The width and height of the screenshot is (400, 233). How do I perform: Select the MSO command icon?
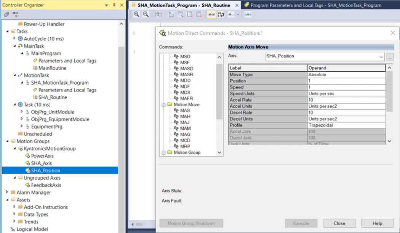[x=176, y=56]
